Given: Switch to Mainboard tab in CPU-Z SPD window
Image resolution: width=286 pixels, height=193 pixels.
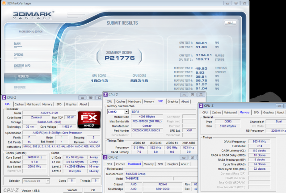Looking at the screenshot, I should [135, 101].
